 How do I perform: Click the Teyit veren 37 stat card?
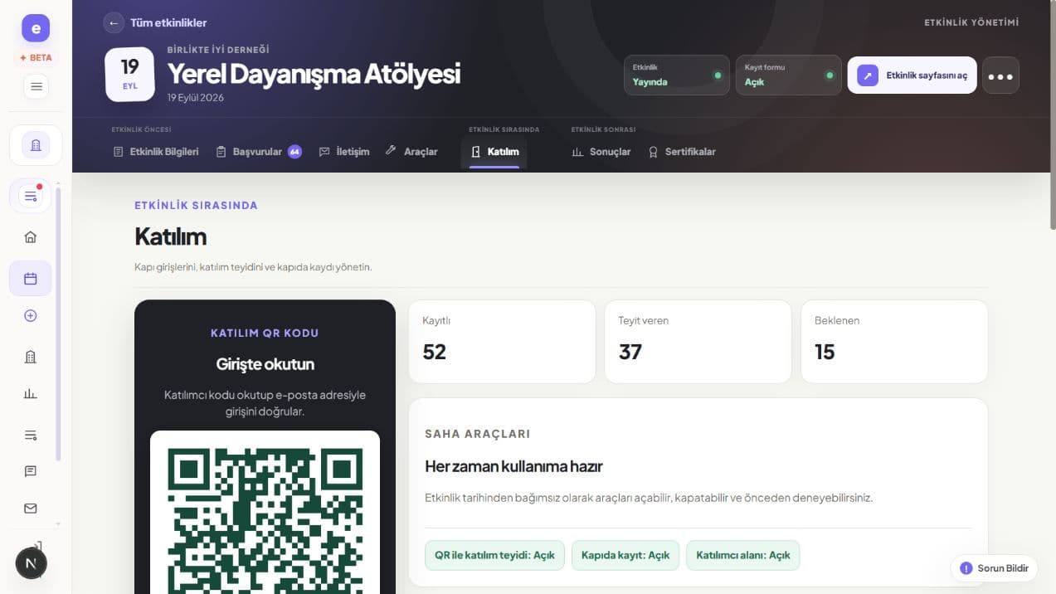pos(698,342)
